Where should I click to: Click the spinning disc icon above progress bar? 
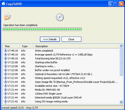[60, 17]
